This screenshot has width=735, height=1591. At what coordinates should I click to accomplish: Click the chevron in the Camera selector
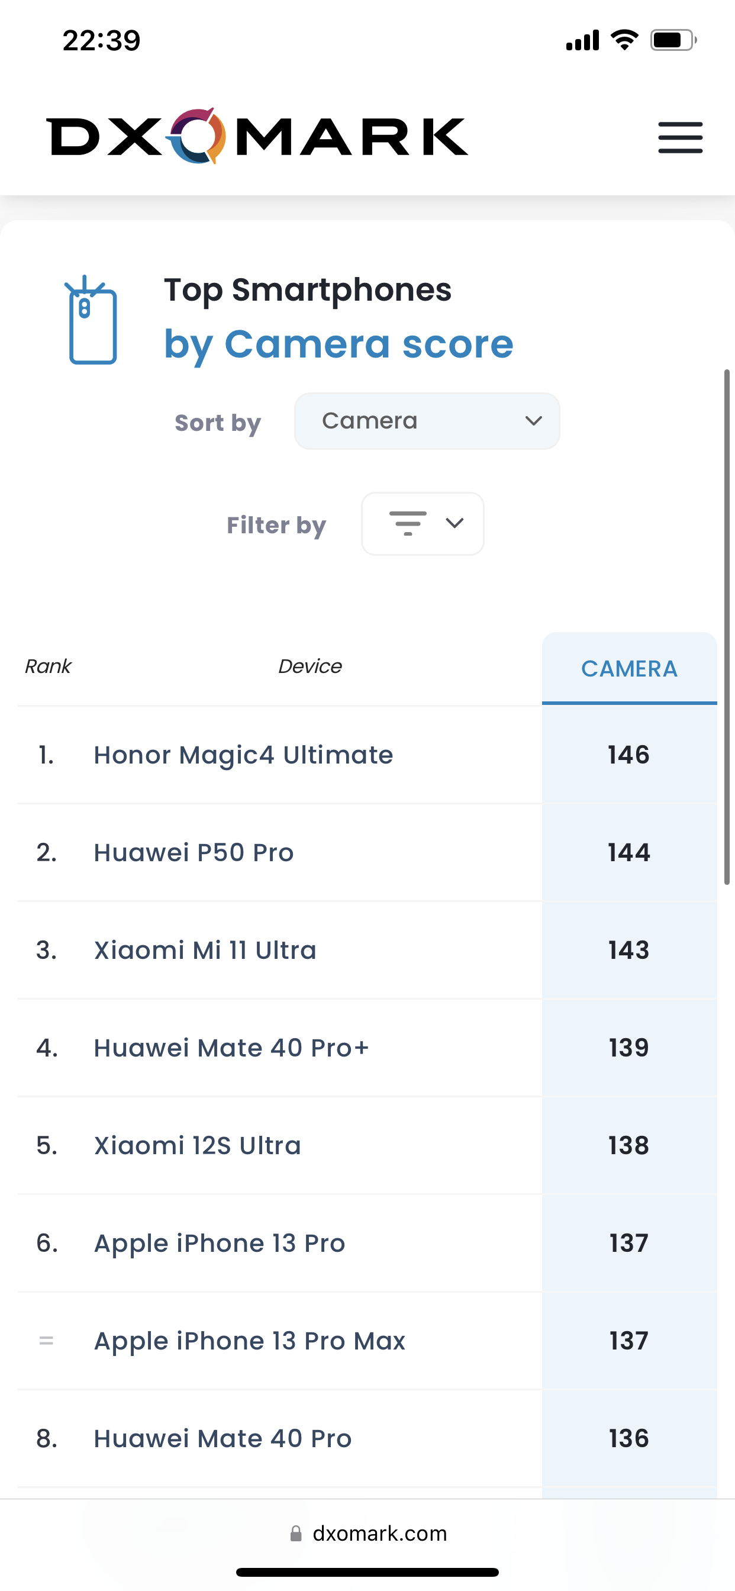pyautogui.click(x=533, y=421)
